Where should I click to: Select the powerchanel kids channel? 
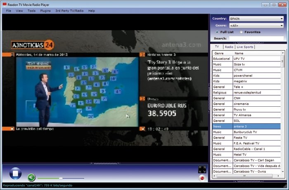pos(246,75)
